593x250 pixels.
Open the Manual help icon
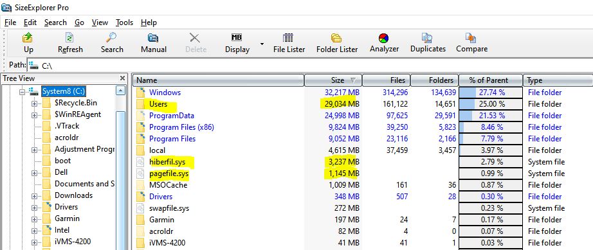click(154, 42)
